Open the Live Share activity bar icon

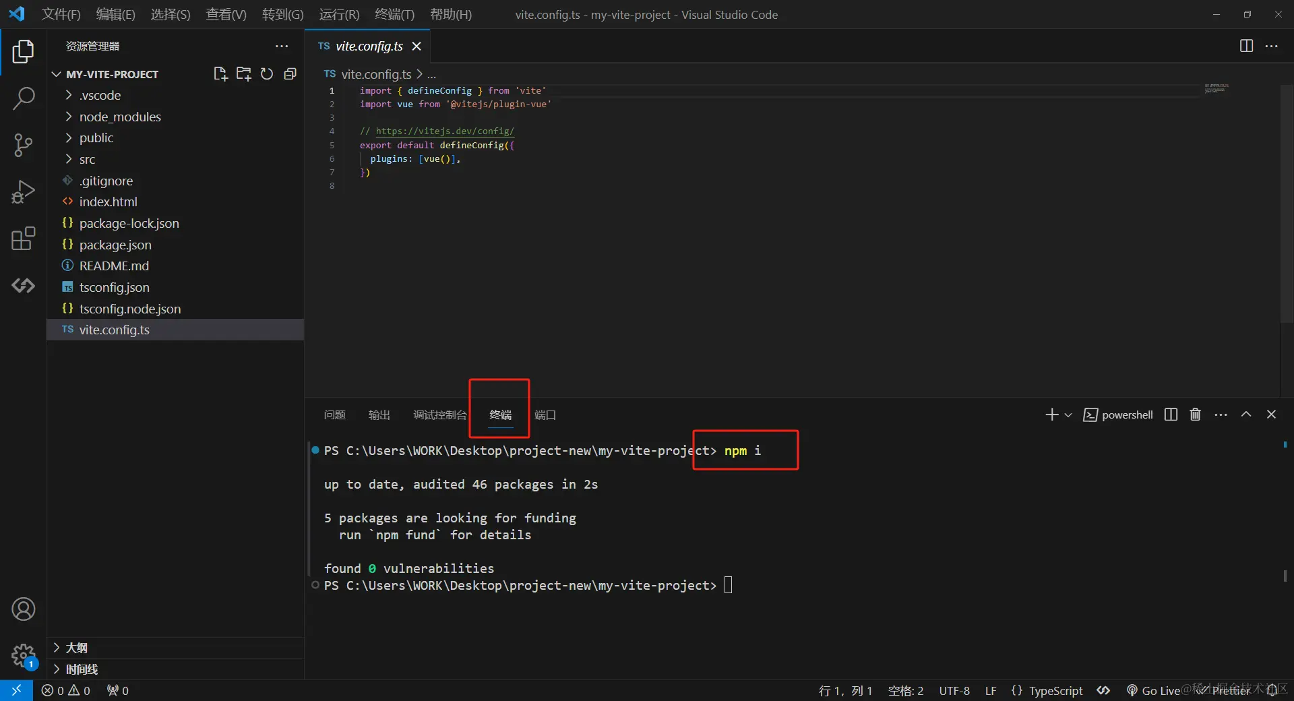23,285
